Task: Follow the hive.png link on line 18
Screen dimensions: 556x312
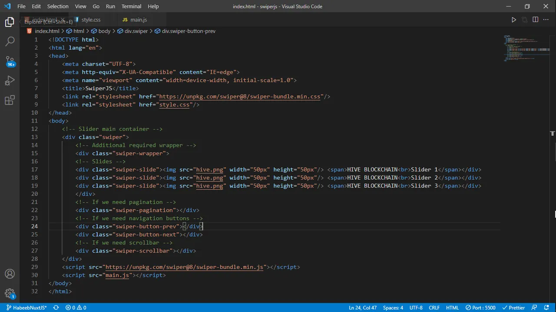Action: 209,178
